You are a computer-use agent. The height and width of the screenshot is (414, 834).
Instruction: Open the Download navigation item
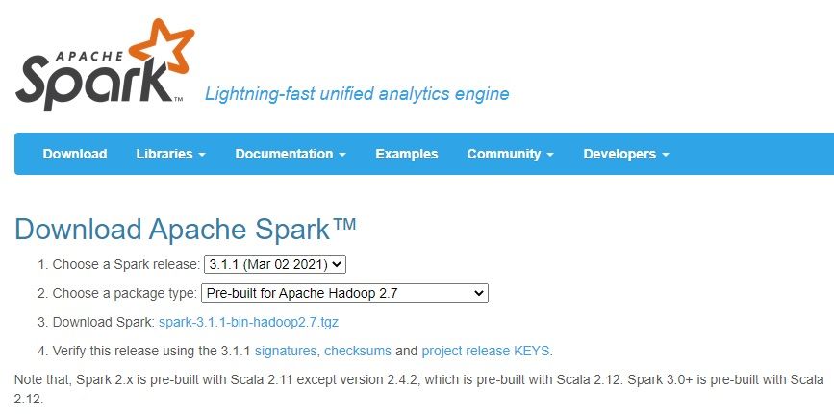pos(75,154)
